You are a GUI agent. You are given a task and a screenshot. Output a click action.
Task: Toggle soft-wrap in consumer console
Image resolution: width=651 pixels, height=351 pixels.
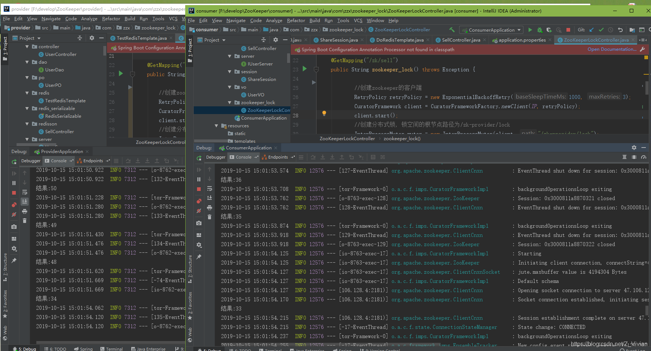[x=210, y=188]
